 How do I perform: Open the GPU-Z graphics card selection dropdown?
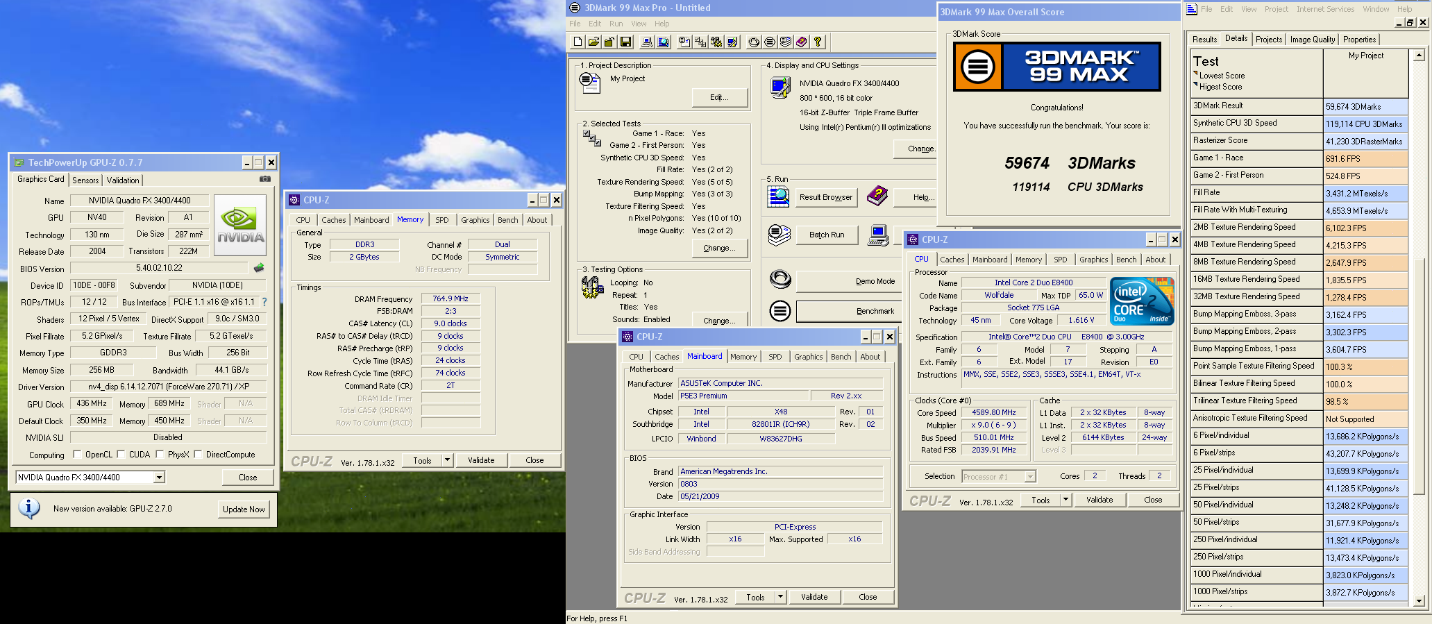pyautogui.click(x=159, y=478)
